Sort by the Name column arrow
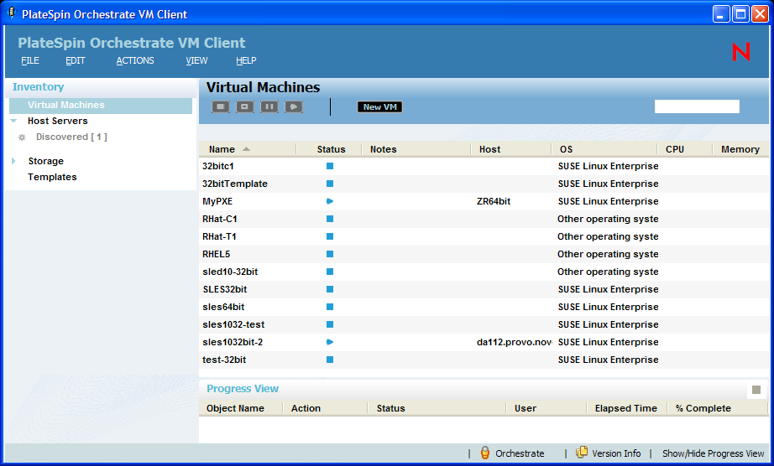This screenshot has width=774, height=466. (246, 149)
